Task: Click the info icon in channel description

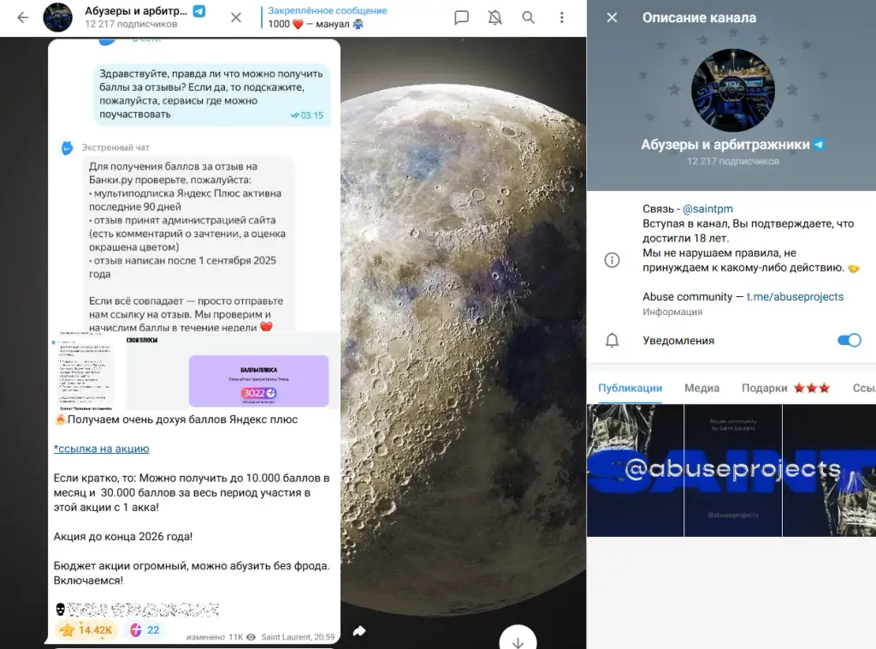Action: pyautogui.click(x=613, y=260)
